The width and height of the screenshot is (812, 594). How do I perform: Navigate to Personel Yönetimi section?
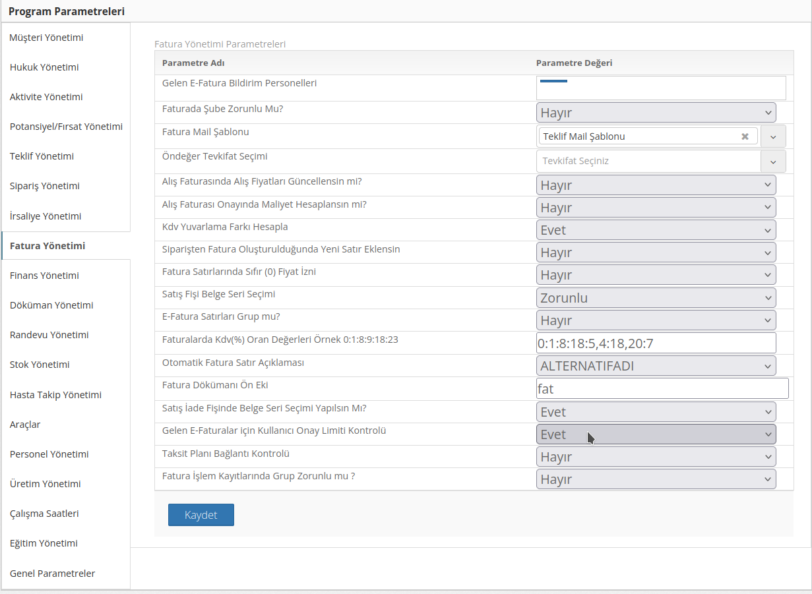pyautogui.click(x=49, y=454)
